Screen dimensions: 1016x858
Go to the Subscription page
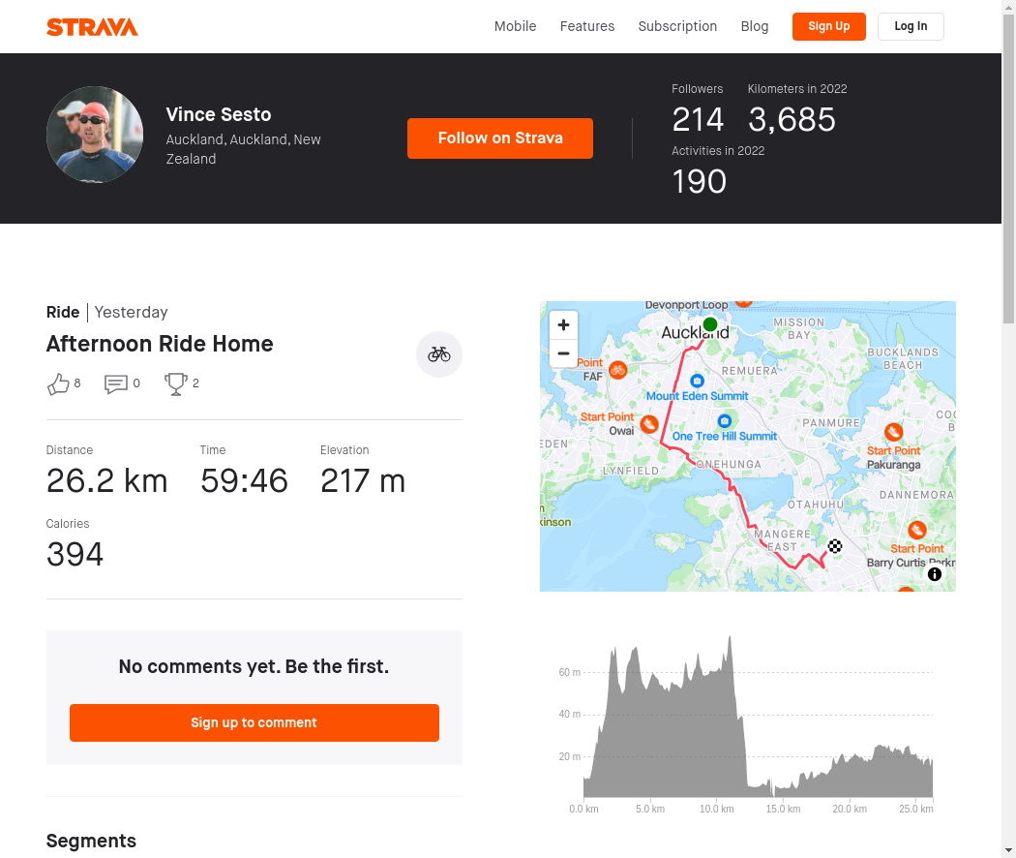[677, 26]
